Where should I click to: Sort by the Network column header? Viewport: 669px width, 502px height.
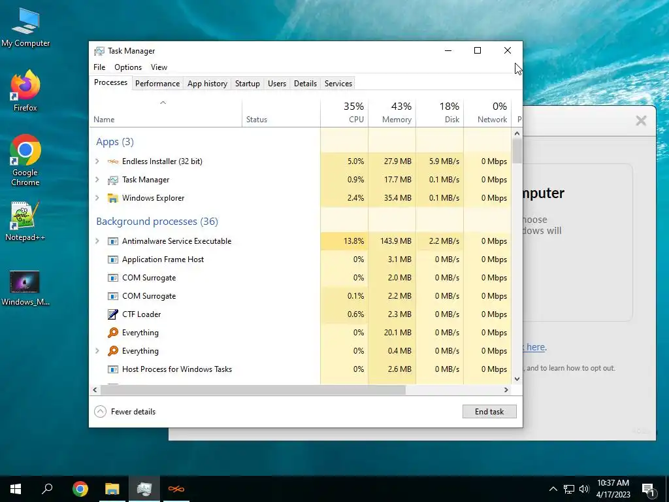[487, 113]
